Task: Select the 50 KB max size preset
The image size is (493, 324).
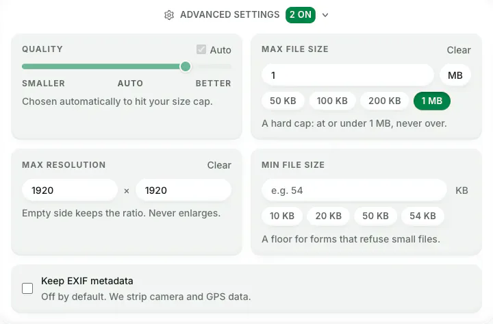Action: [283, 101]
